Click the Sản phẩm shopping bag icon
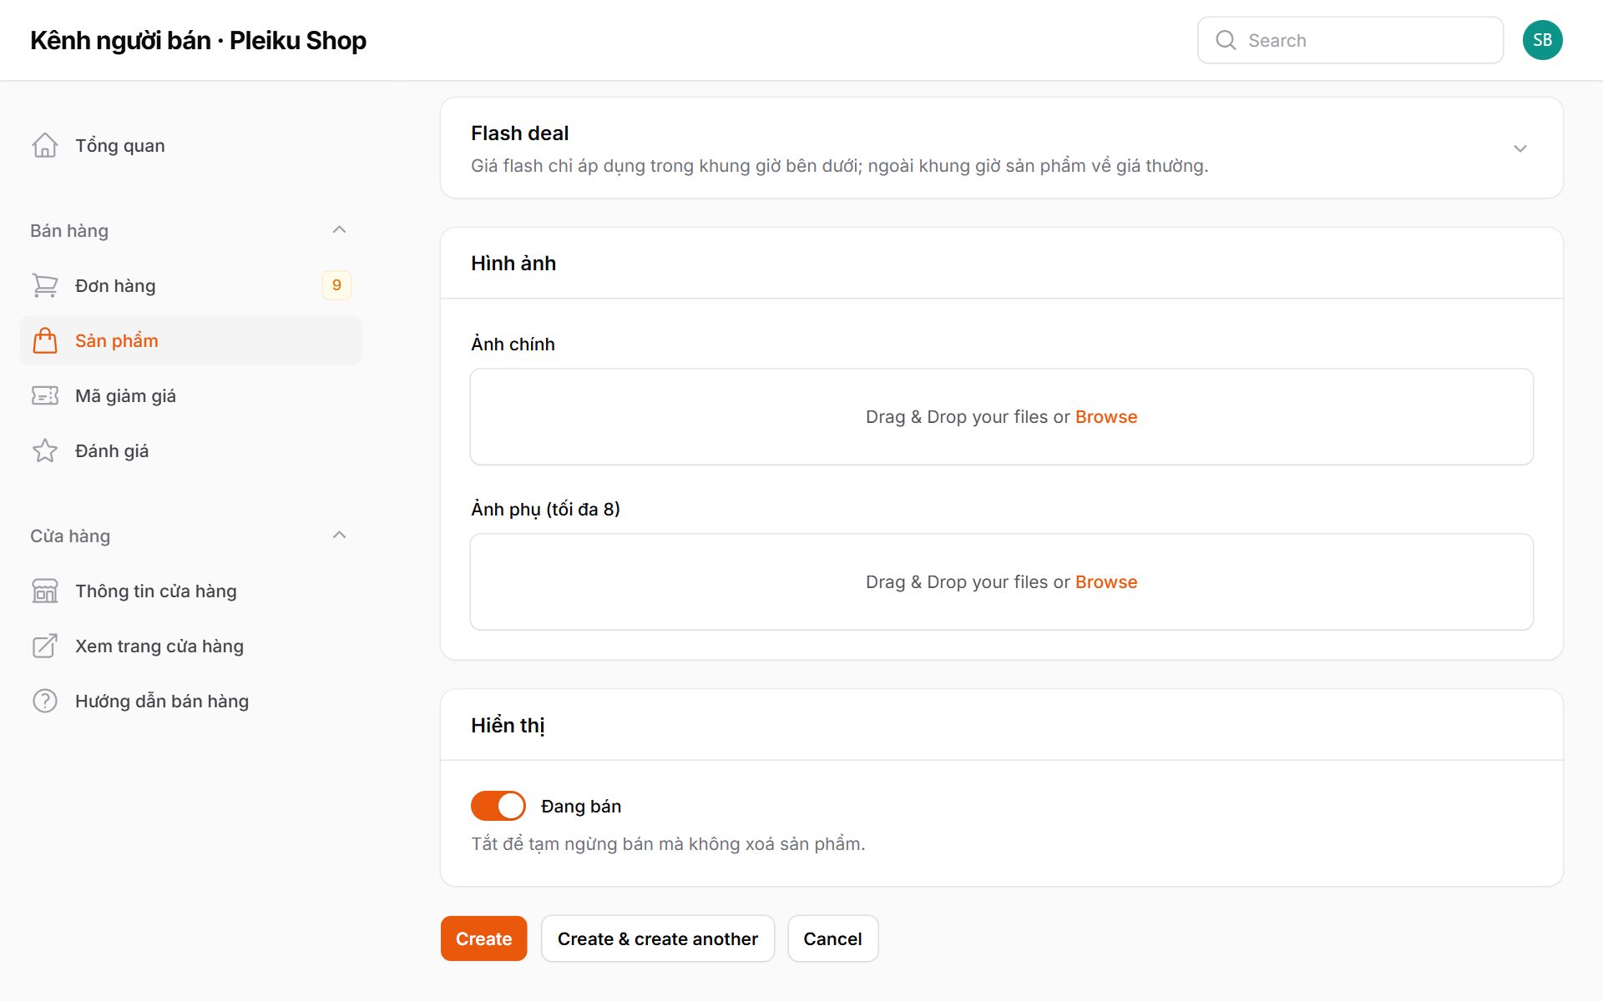The width and height of the screenshot is (1603, 1001). [45, 340]
